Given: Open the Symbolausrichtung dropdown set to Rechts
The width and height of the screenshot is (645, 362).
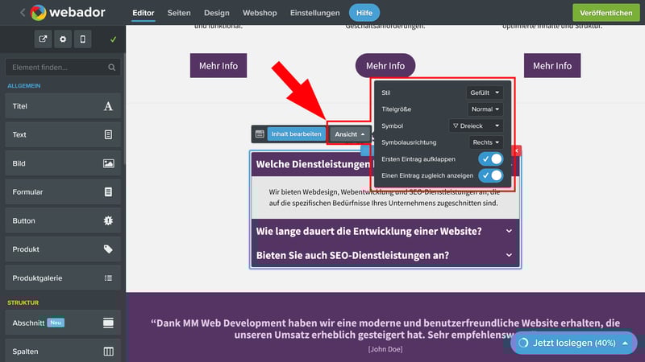Looking at the screenshot, I should click(x=485, y=142).
